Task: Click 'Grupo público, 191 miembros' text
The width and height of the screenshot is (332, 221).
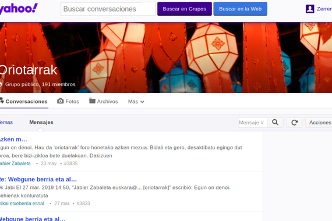Action: click(x=40, y=84)
